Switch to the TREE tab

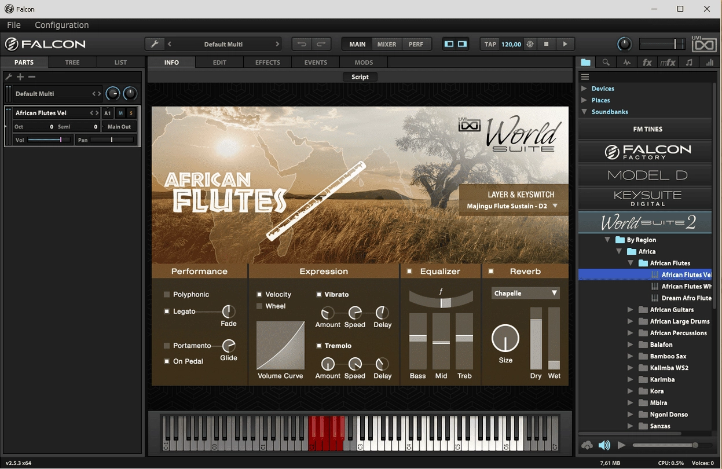[72, 63]
